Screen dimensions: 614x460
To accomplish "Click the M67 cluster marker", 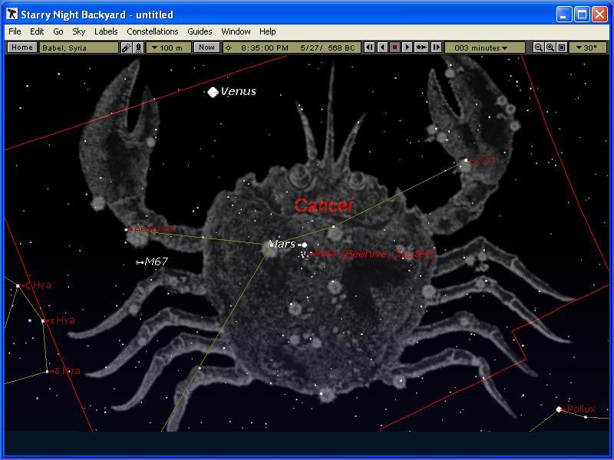I will tap(140, 262).
